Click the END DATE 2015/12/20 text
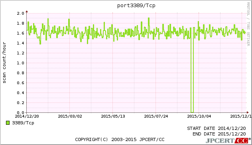 (219, 134)
